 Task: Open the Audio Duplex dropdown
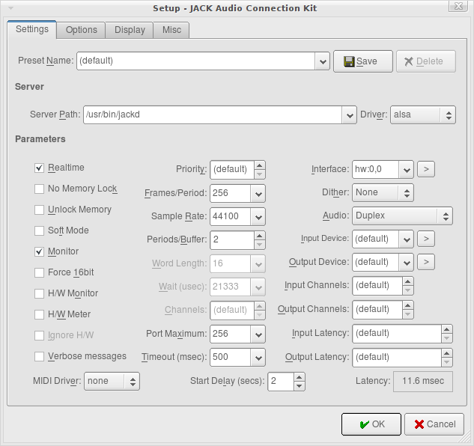click(x=446, y=216)
